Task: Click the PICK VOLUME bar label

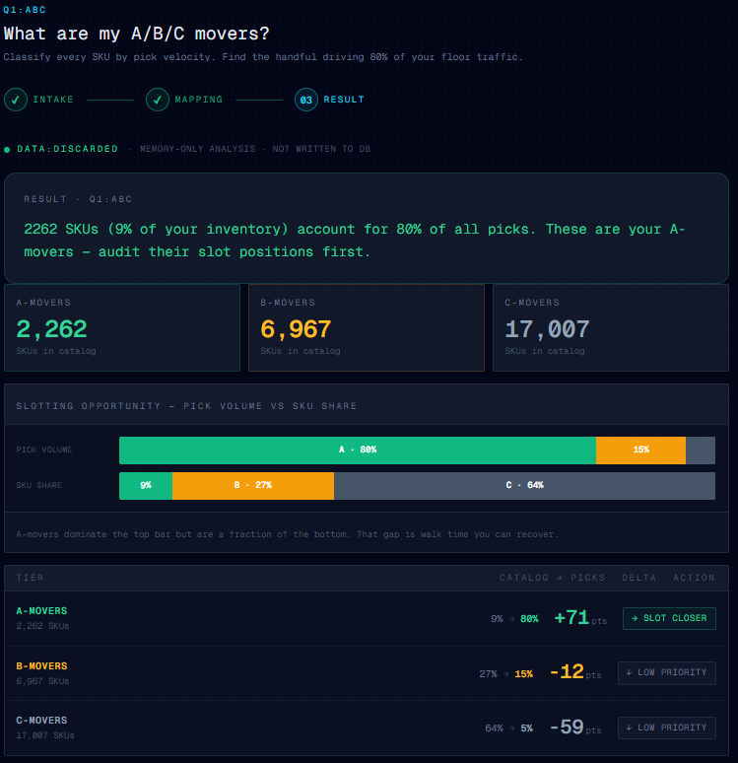Action: click(44, 451)
